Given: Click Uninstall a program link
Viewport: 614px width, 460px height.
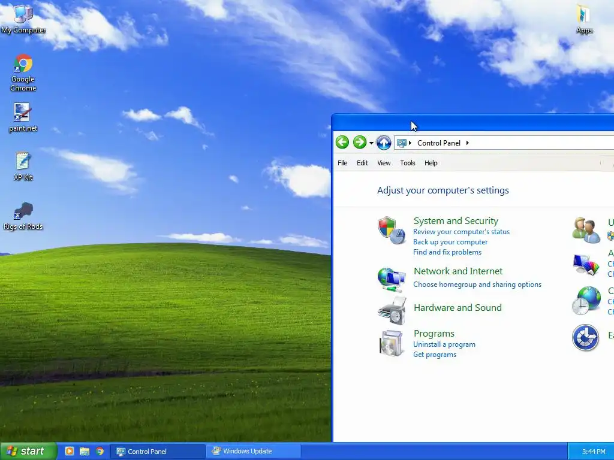Looking at the screenshot, I should coord(444,344).
